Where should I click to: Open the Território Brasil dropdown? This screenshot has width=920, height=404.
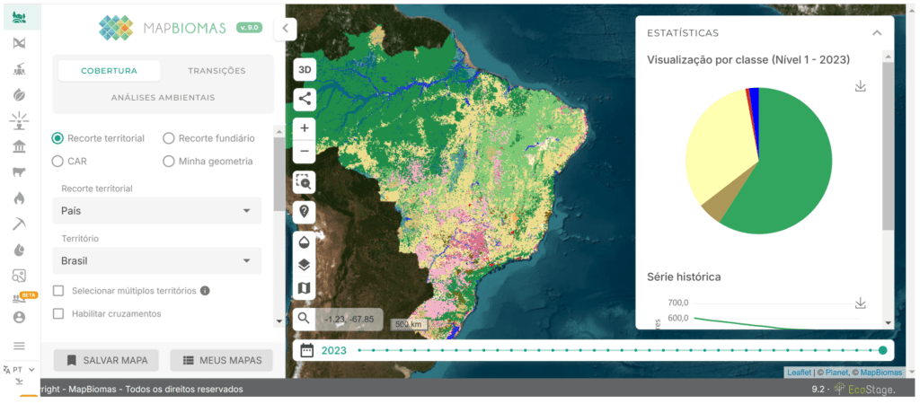pyautogui.click(x=156, y=261)
